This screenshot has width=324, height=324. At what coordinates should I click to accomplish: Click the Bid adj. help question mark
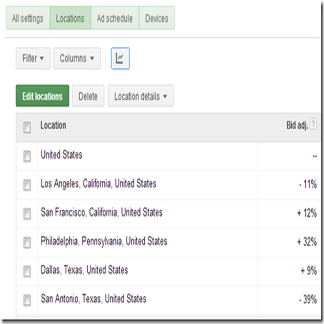point(313,124)
